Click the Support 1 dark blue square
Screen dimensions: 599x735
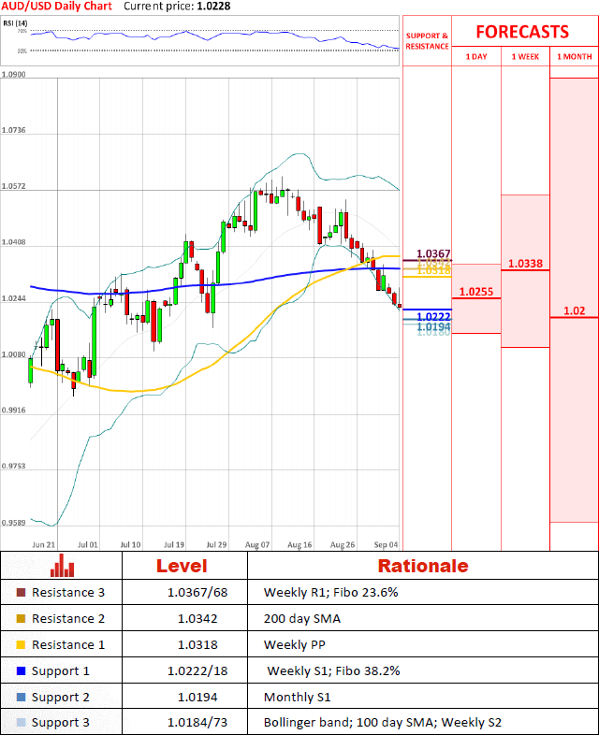click(x=22, y=670)
